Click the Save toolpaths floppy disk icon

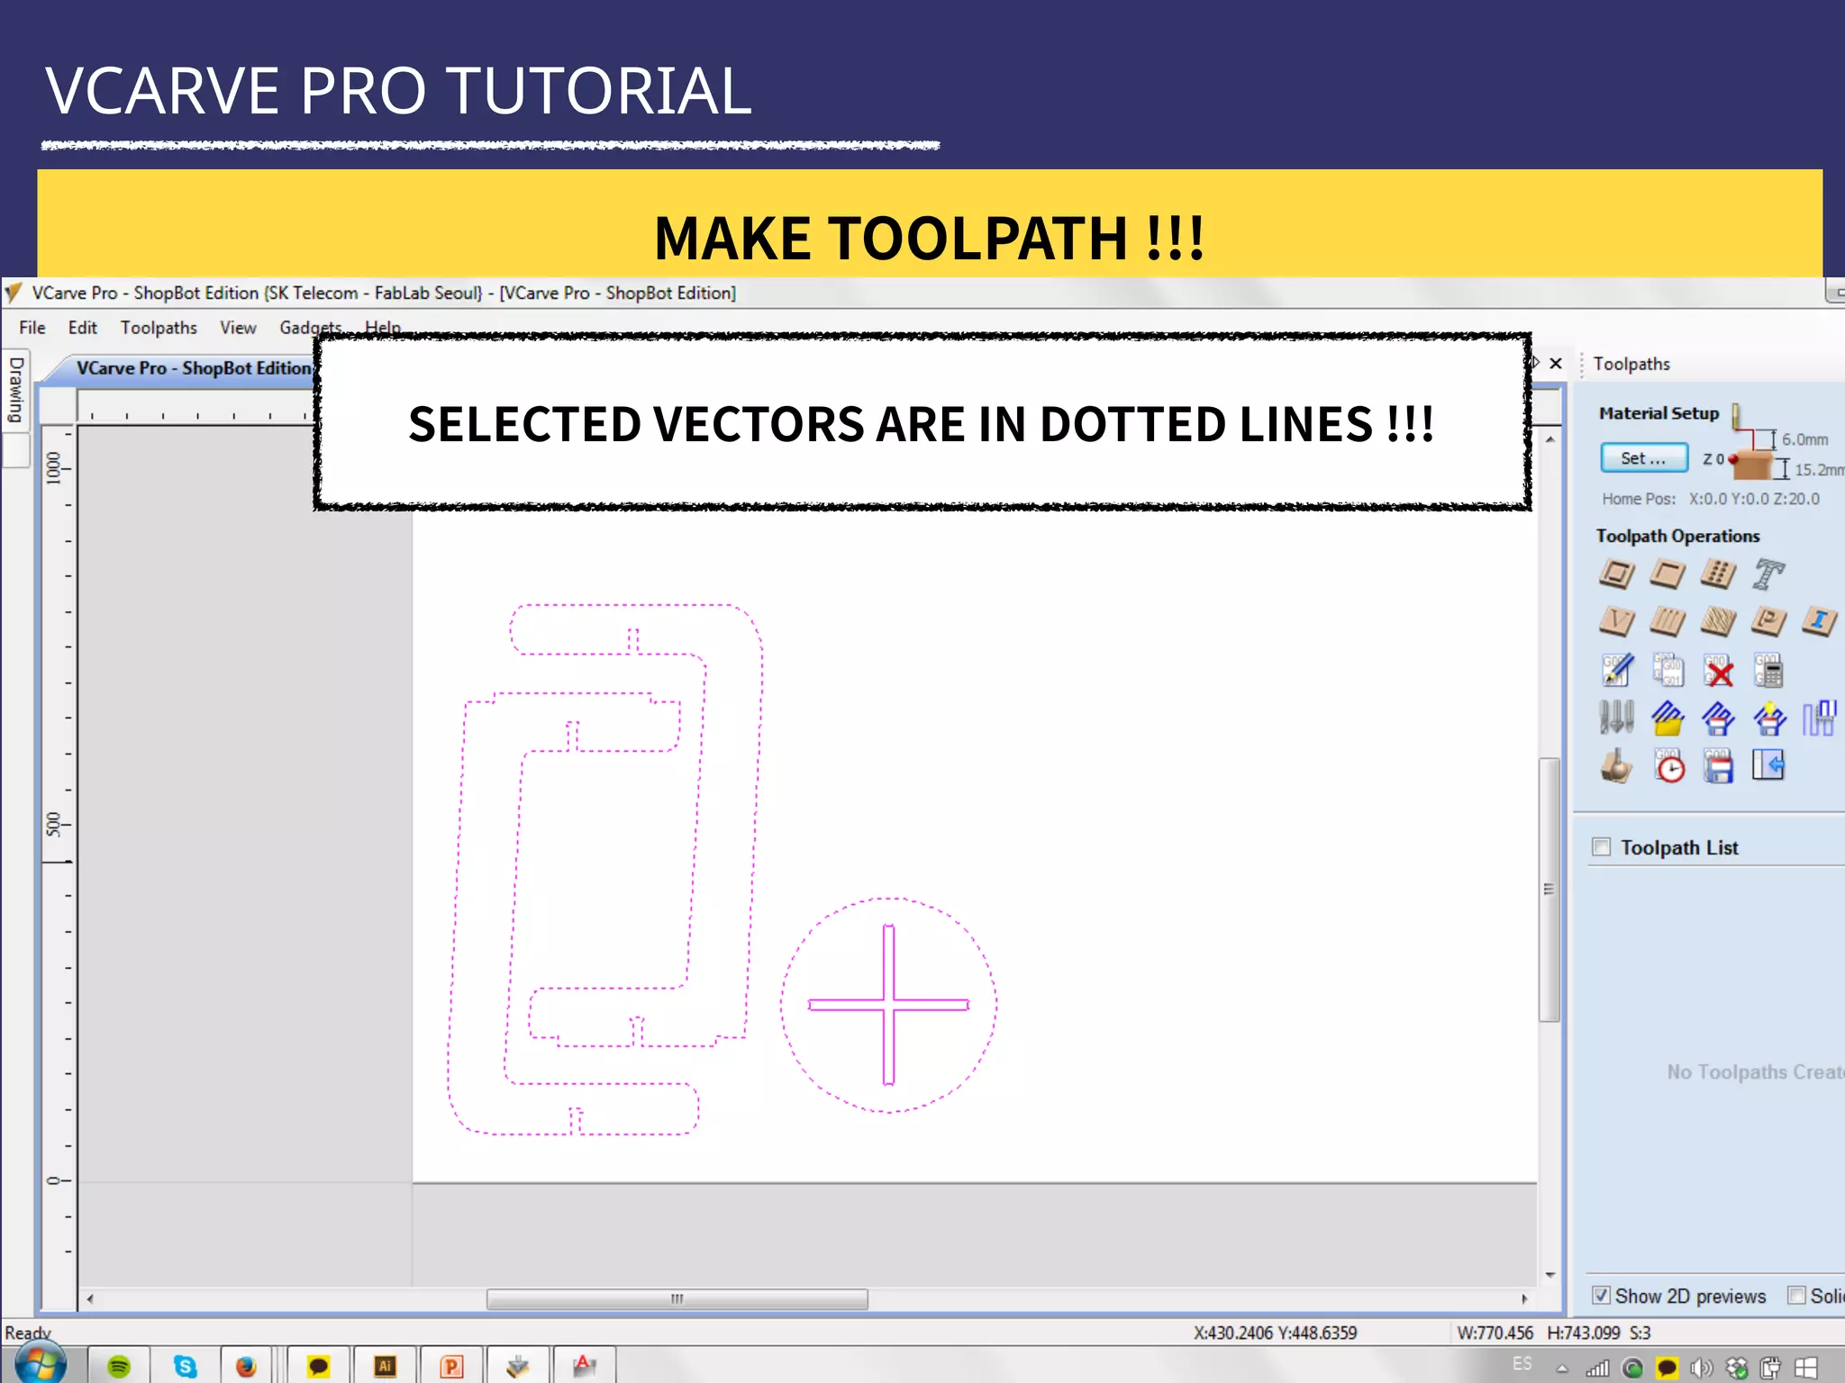[1718, 766]
